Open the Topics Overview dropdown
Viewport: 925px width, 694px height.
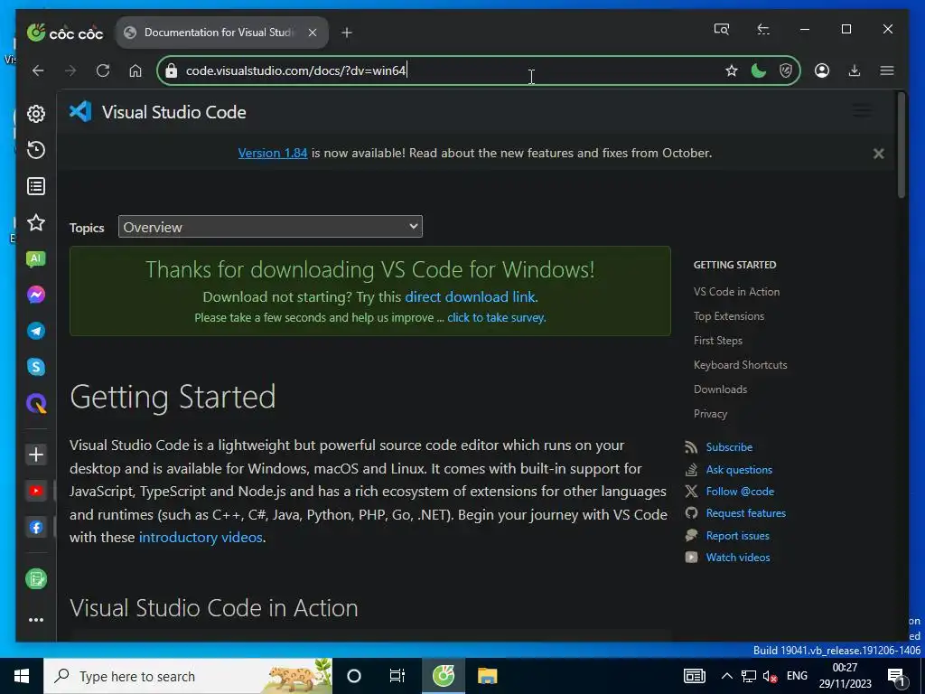point(270,227)
